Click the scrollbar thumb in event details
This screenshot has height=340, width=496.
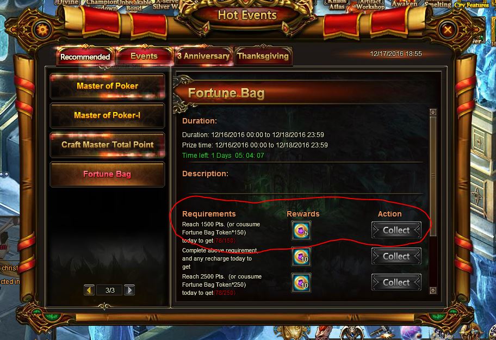click(x=433, y=176)
